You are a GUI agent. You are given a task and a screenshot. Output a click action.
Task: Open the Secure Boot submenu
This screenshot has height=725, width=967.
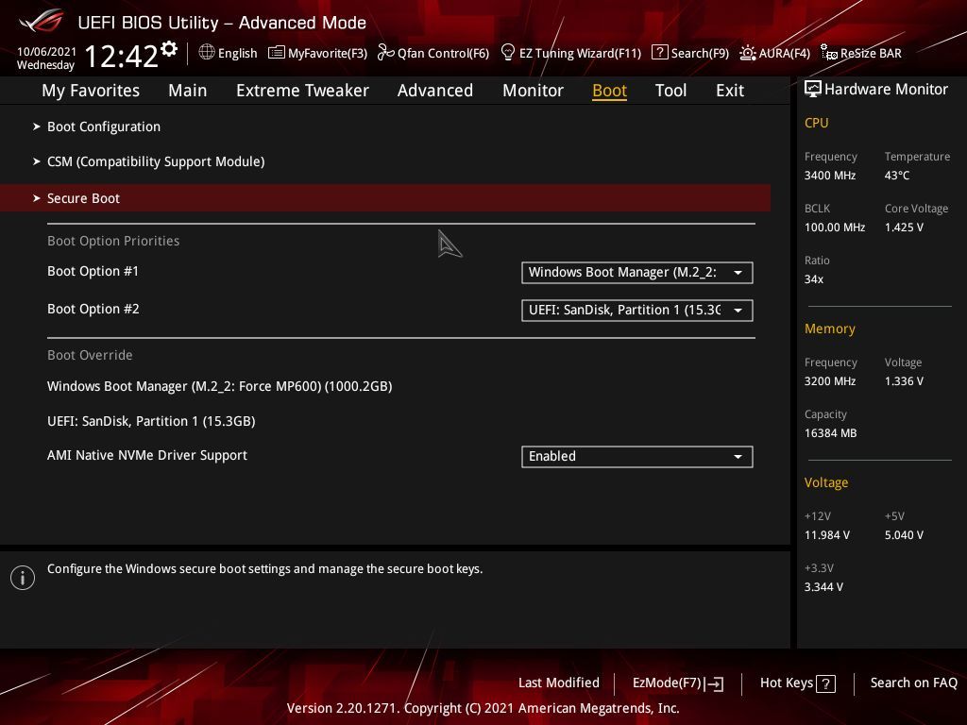(385, 198)
